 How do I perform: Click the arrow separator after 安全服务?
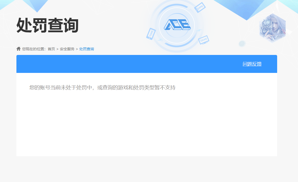77,49
